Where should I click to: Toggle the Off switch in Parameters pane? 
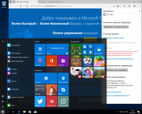[105, 15]
